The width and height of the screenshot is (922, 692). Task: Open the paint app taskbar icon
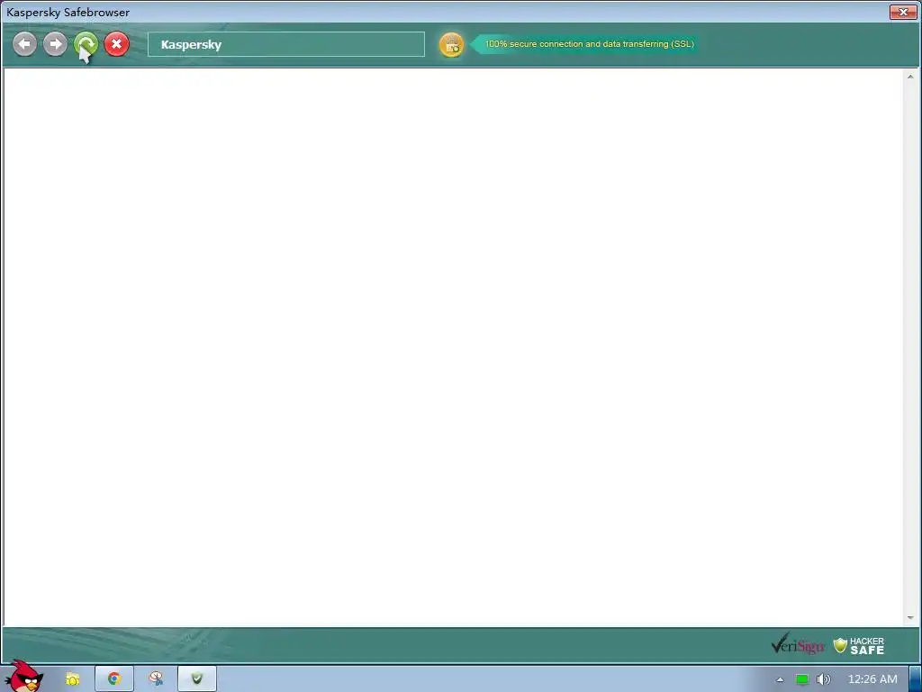[156, 678]
